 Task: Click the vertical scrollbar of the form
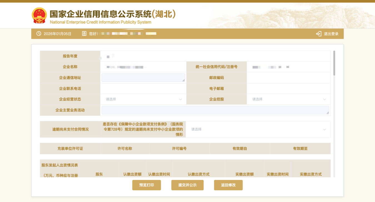334,63
